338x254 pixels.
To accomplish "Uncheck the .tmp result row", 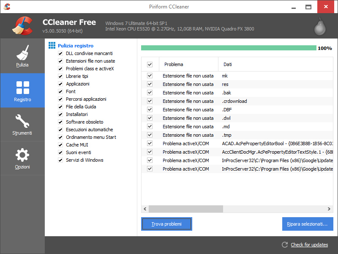I will pyautogui.click(x=150, y=135).
